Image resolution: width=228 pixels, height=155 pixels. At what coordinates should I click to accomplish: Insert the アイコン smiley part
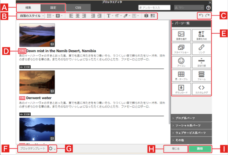point(181,62)
